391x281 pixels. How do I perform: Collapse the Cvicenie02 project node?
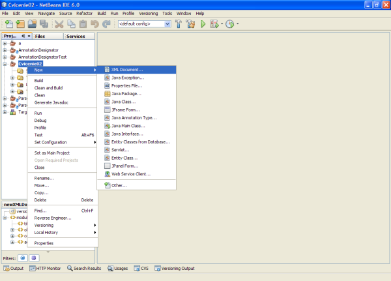point(5,64)
